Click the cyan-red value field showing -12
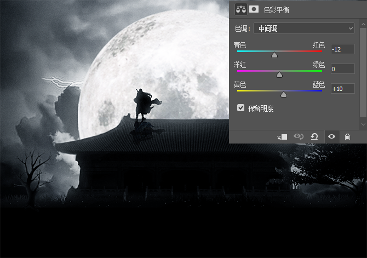 tap(343, 49)
